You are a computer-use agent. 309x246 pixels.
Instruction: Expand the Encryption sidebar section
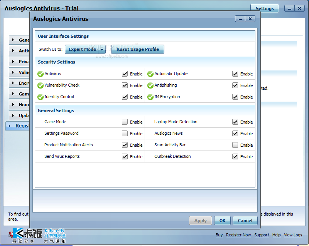[x=19, y=83]
